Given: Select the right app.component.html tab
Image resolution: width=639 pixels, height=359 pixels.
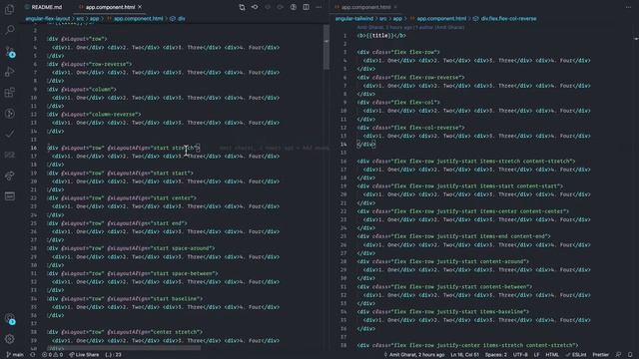Looking at the screenshot, I should point(365,7).
